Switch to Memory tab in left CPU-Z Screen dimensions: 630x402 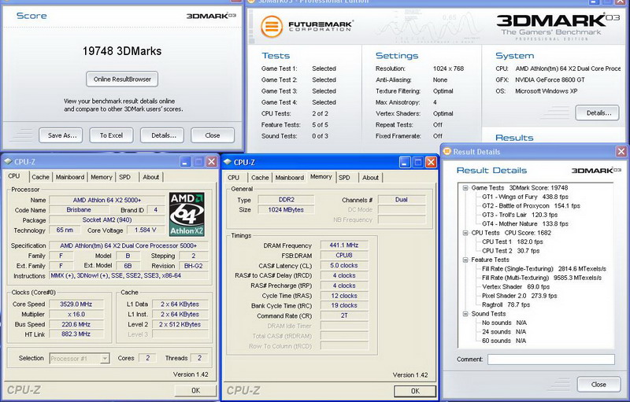point(102,177)
